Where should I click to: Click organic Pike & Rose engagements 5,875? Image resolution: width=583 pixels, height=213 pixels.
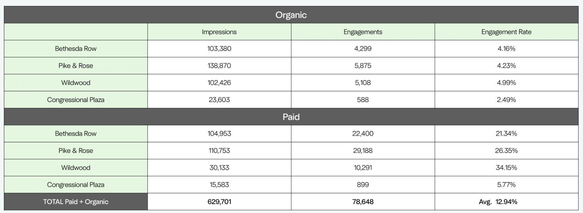click(363, 66)
